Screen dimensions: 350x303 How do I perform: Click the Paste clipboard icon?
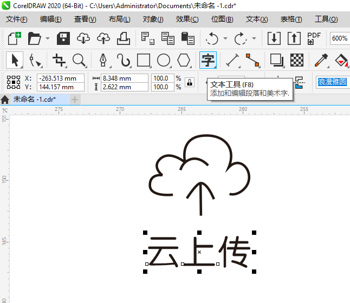pos(188,38)
